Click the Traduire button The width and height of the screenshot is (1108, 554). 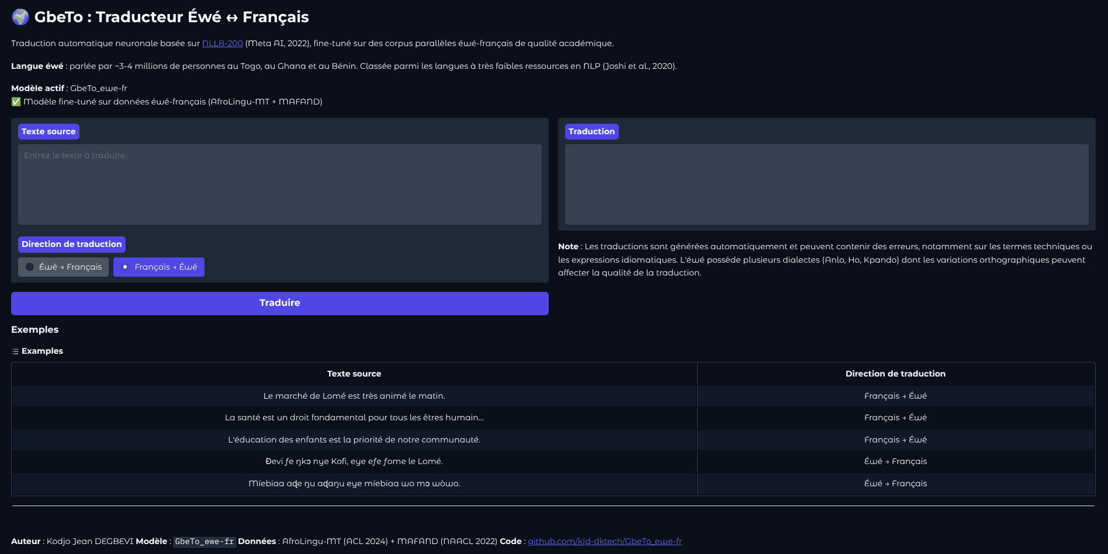[x=279, y=303]
